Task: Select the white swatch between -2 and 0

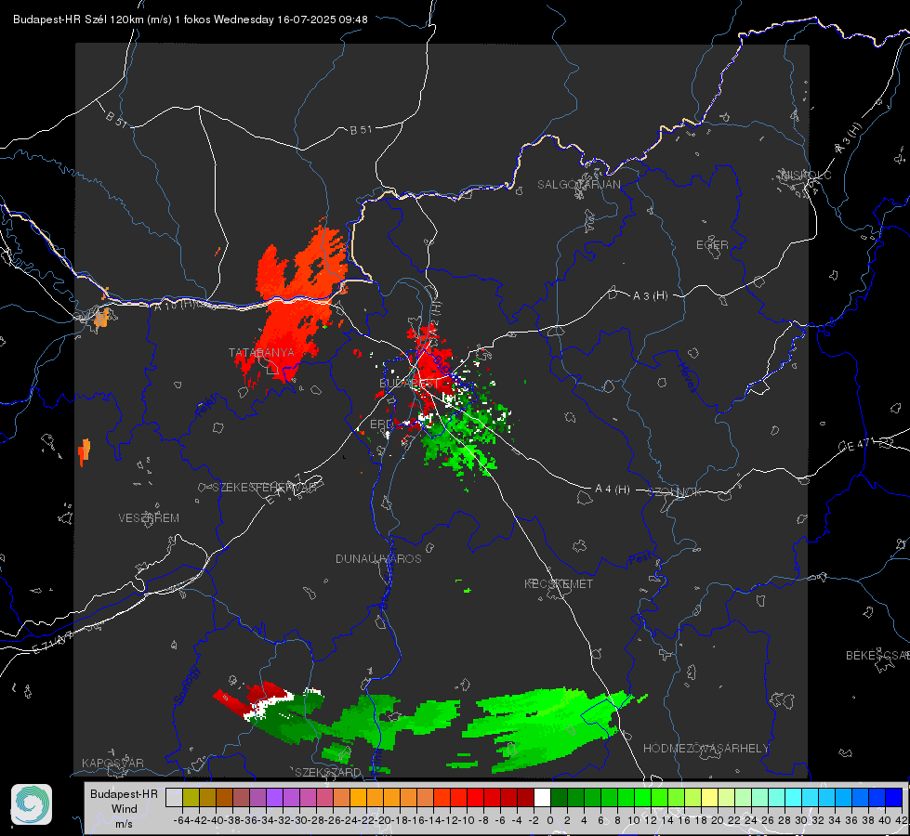Action: (542, 797)
